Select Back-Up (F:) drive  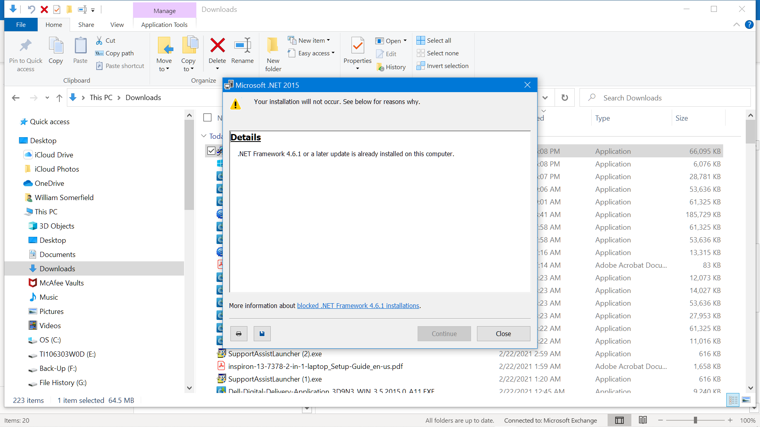click(58, 368)
